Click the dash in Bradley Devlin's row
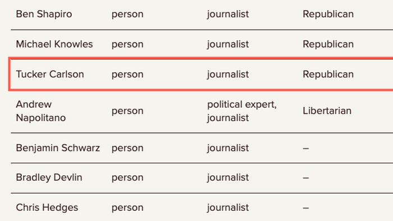Viewport: 393px width, 221px height. pos(306,178)
